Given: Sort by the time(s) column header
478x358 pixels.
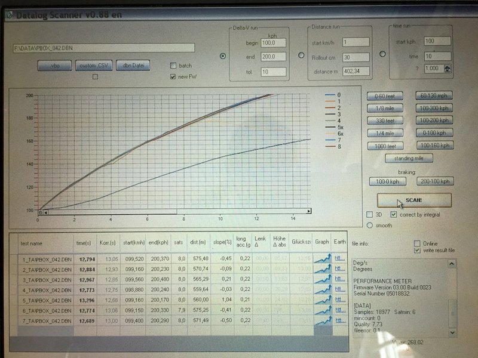Looking at the screenshot, I should pyautogui.click(x=82, y=243).
